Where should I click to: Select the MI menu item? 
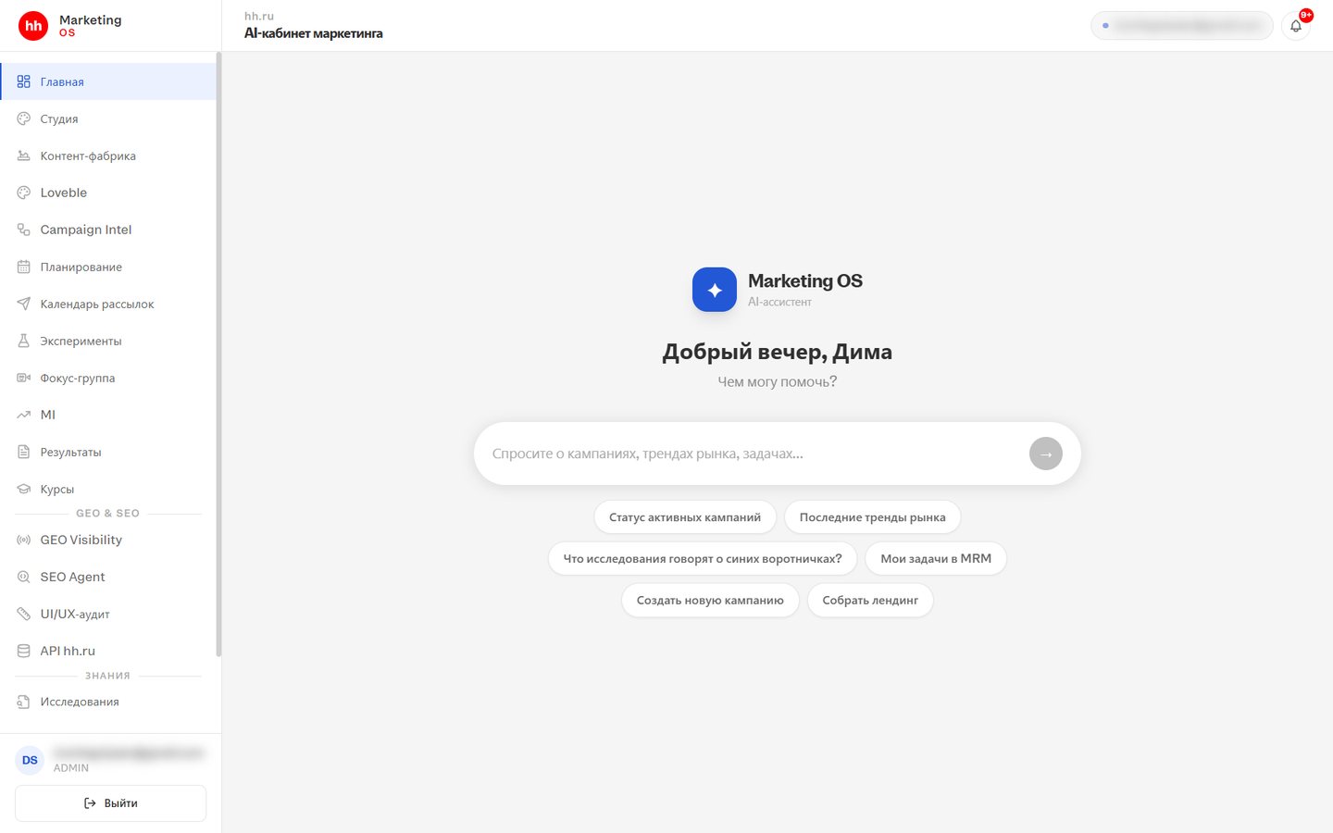108,415
